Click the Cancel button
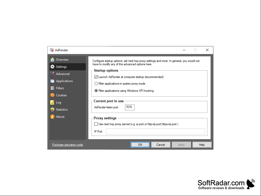The height and width of the screenshot is (196, 261). 161,145
